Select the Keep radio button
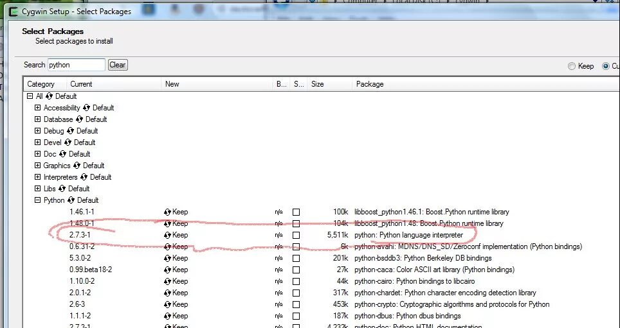The image size is (620, 328). point(571,66)
